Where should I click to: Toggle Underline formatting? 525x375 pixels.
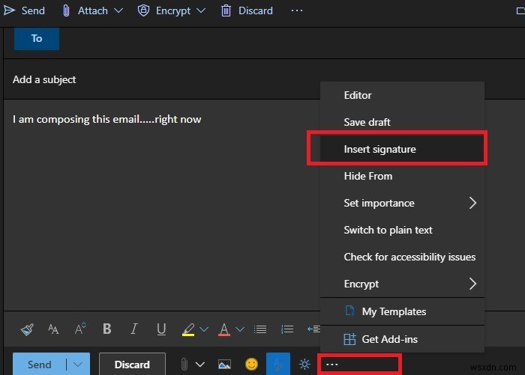pyautogui.click(x=161, y=329)
